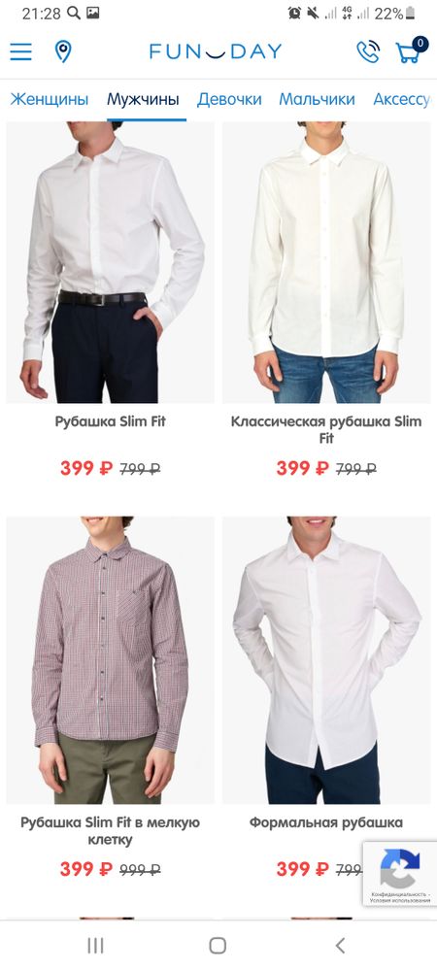The width and height of the screenshot is (437, 971).
Task: Open the Мальчики category tab
Action: pos(317,99)
